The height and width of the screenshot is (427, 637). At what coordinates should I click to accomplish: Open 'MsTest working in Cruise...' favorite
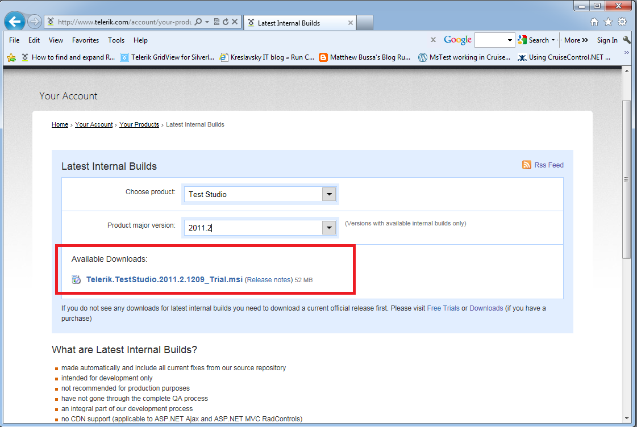pyautogui.click(x=464, y=58)
